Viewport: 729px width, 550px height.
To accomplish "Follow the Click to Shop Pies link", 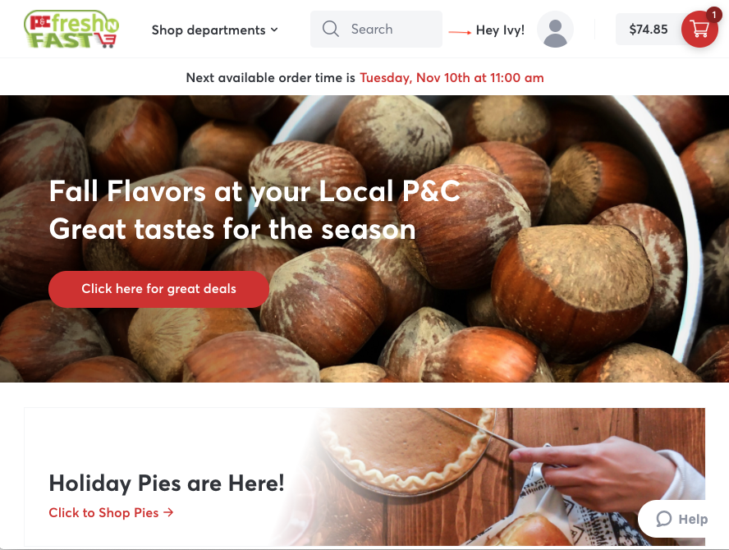I will (111, 512).
